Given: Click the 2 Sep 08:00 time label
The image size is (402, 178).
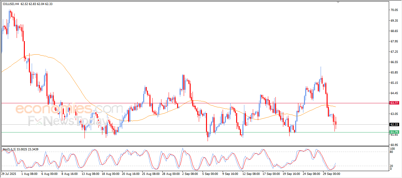Looking at the screenshot, I should point(190,174).
